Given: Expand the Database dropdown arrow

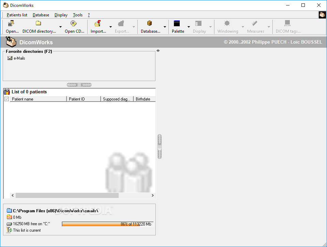Looking at the screenshot, I should (x=165, y=27).
